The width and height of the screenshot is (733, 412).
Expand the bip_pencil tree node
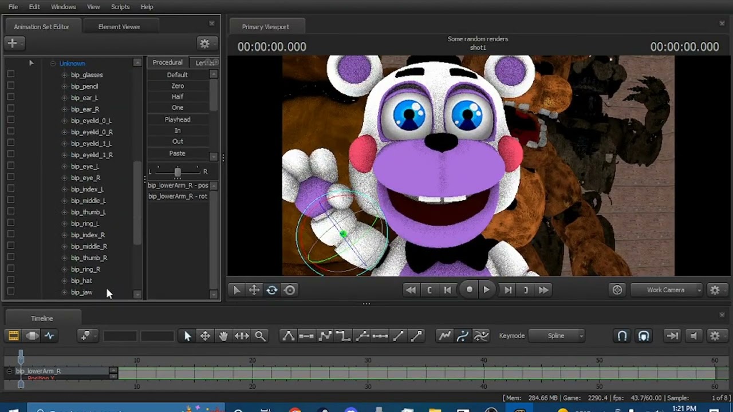tap(64, 86)
